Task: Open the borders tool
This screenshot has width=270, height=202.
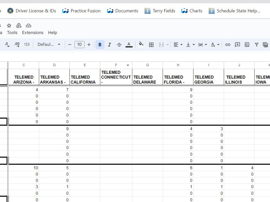Action: point(151,45)
